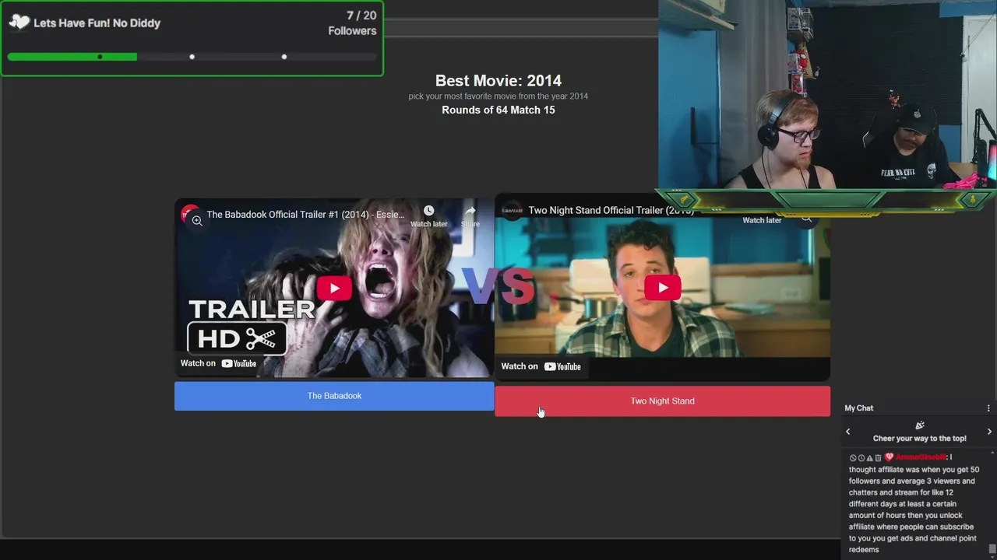The width and height of the screenshot is (997, 560).
Task: Vote for The Babadook
Action: coord(334,396)
